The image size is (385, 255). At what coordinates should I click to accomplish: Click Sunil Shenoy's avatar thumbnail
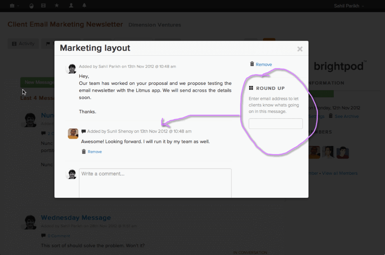(73, 134)
